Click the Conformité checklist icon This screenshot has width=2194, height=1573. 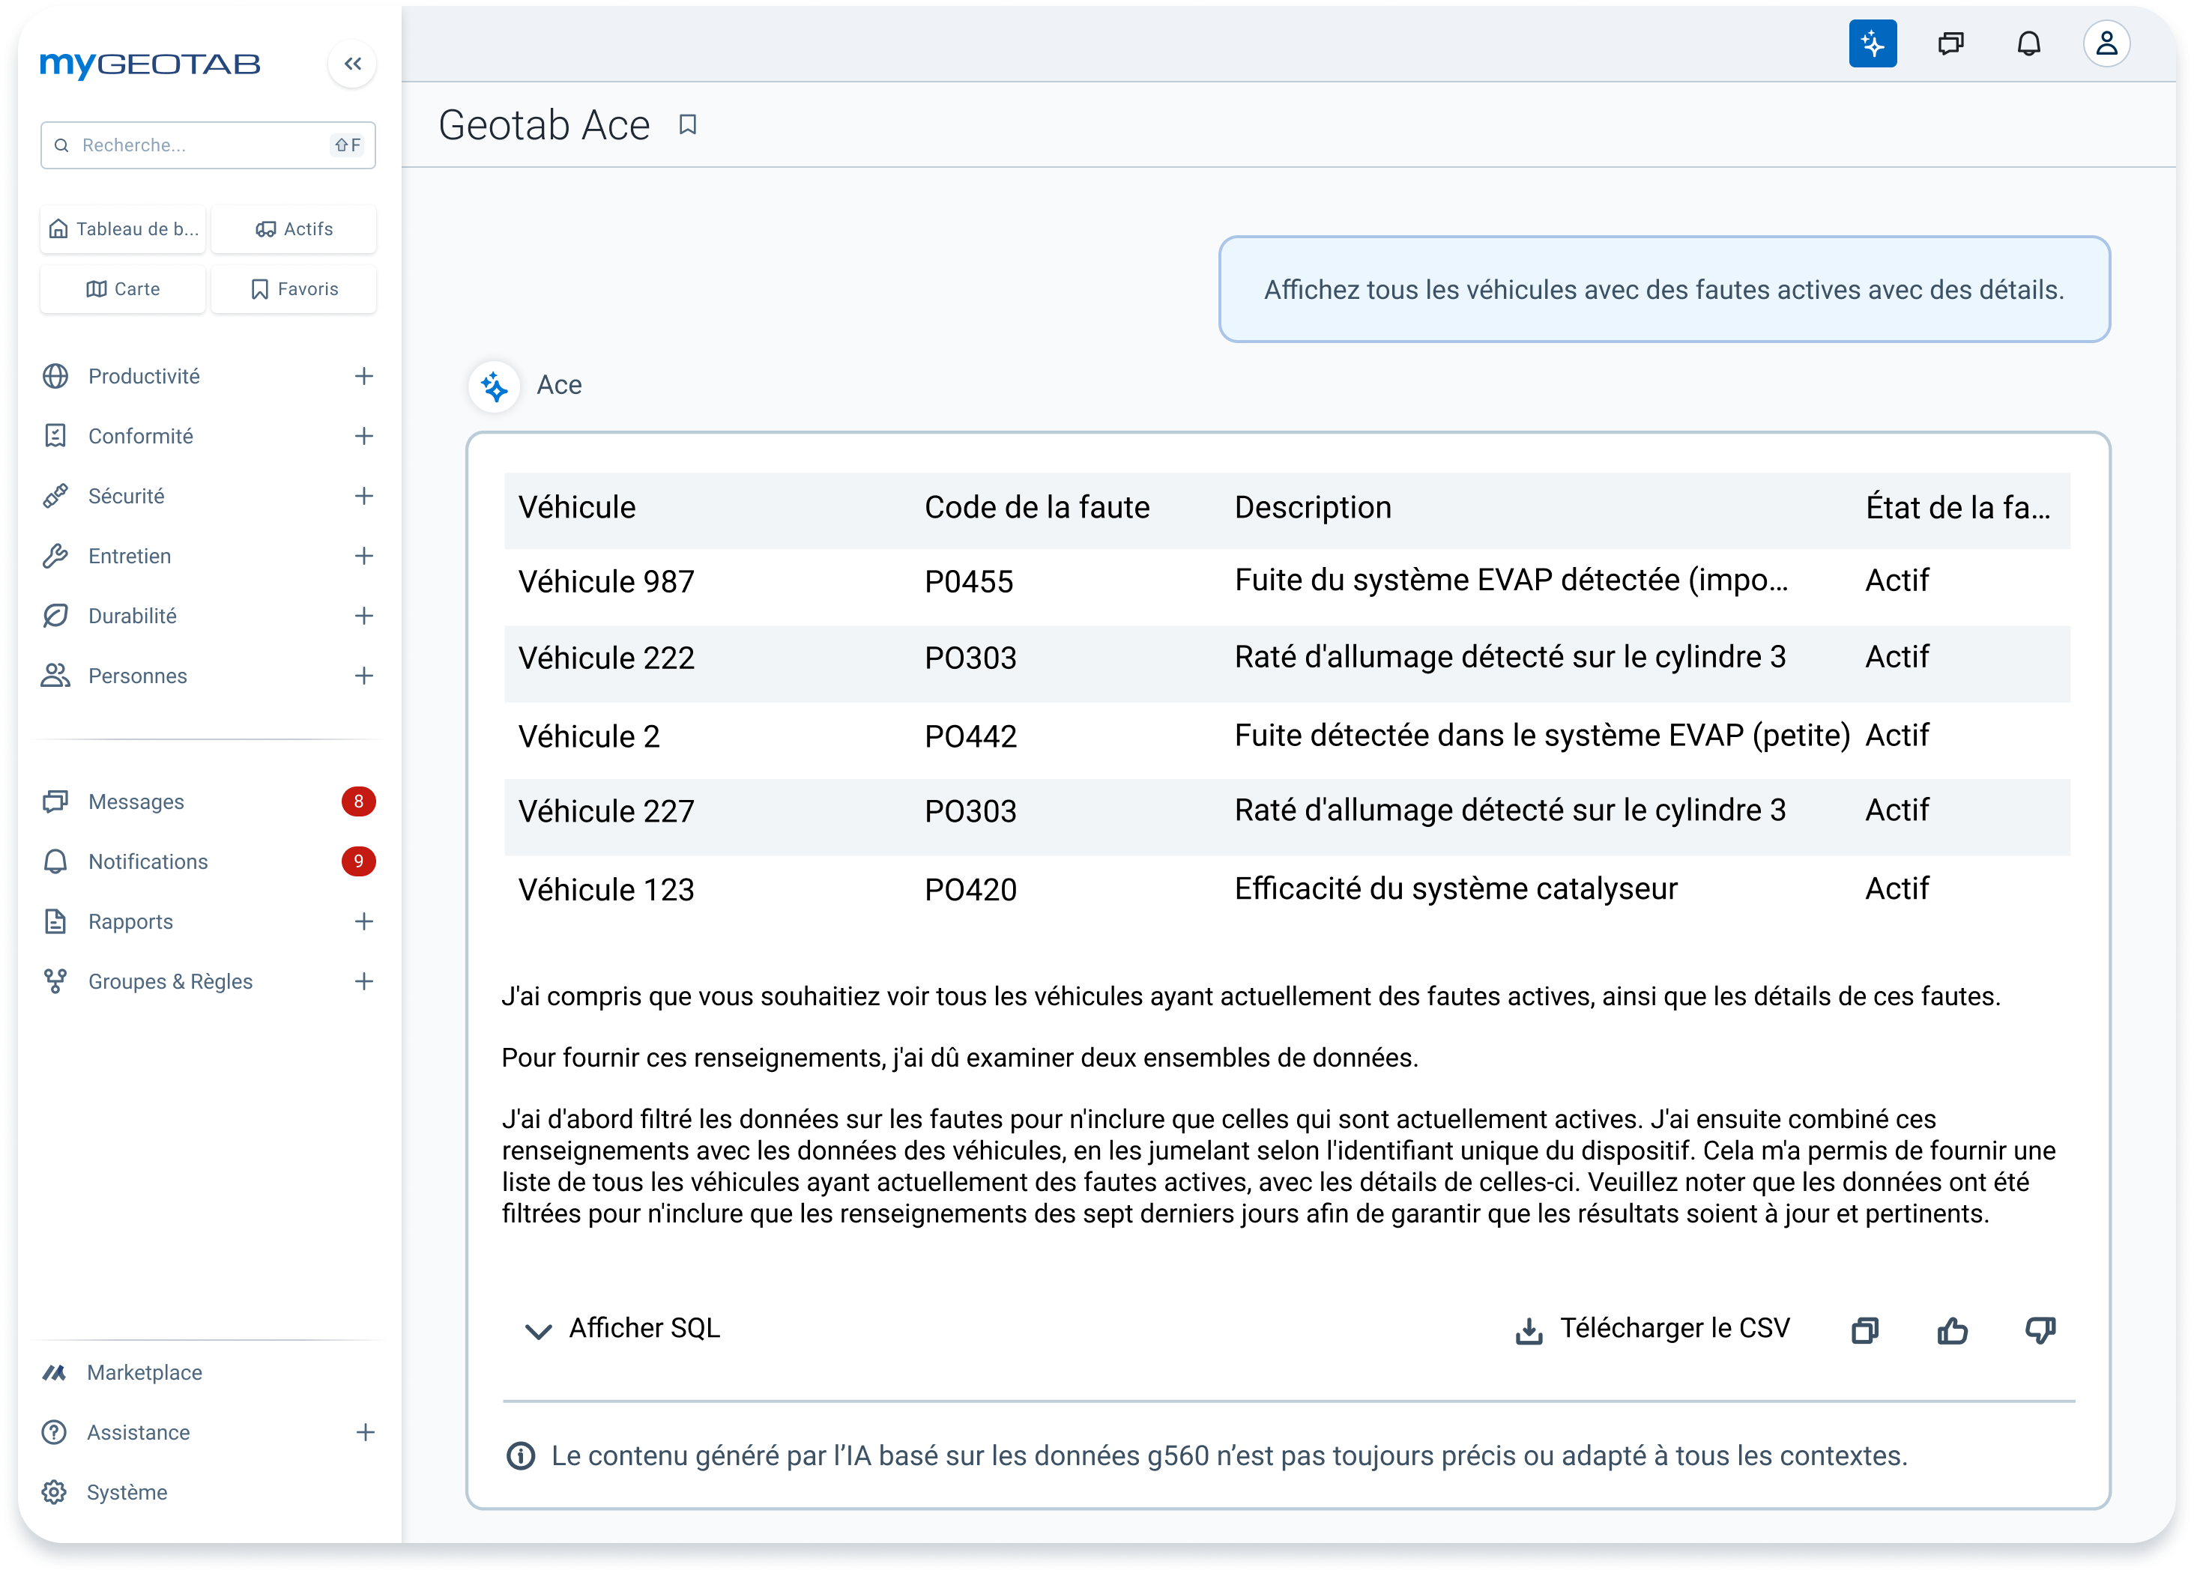pos(55,436)
